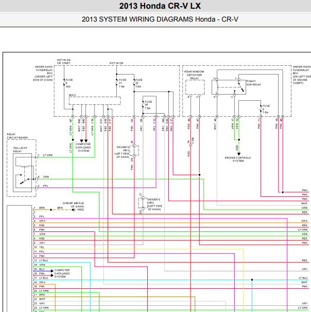Click connector pin row "18 ORG"
311x312 pixels.
40,282
